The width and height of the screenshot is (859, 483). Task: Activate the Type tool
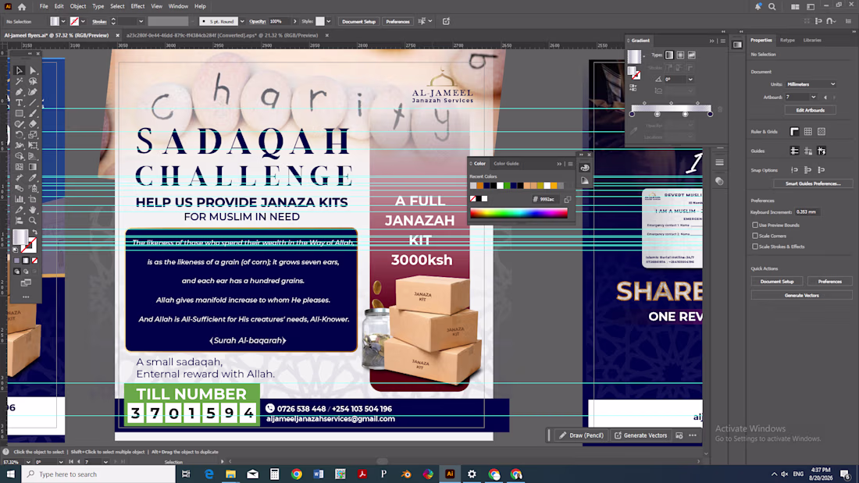tap(20, 103)
